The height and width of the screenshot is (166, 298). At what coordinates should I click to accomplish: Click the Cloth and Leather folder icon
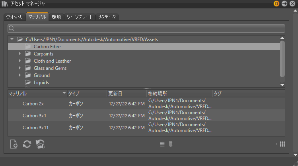coord(28,61)
